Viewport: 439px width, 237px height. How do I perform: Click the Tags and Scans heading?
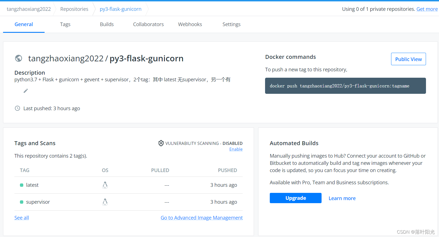35,143
